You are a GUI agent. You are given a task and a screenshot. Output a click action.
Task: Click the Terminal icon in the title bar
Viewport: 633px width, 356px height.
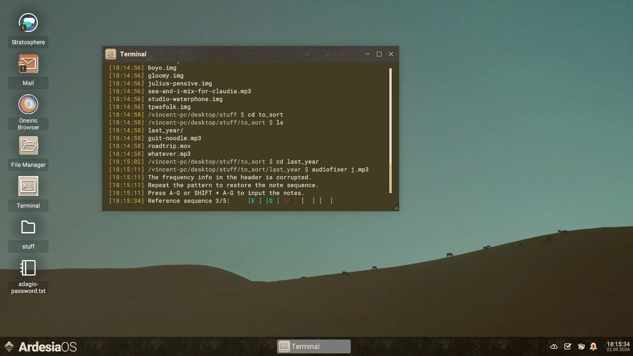pyautogui.click(x=111, y=54)
